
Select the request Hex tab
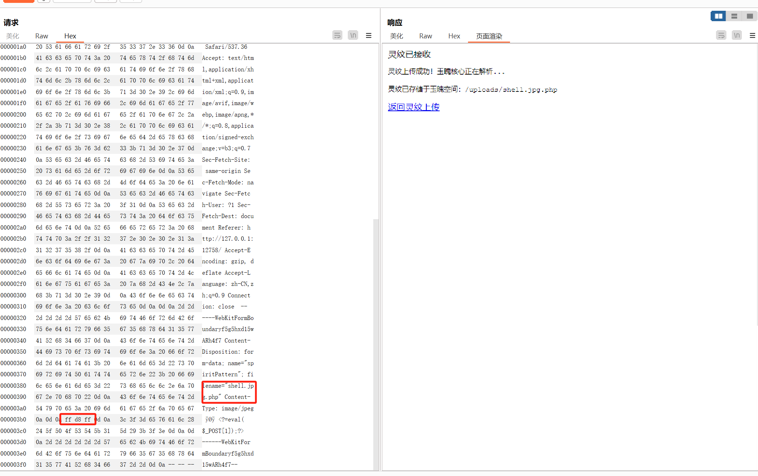70,36
